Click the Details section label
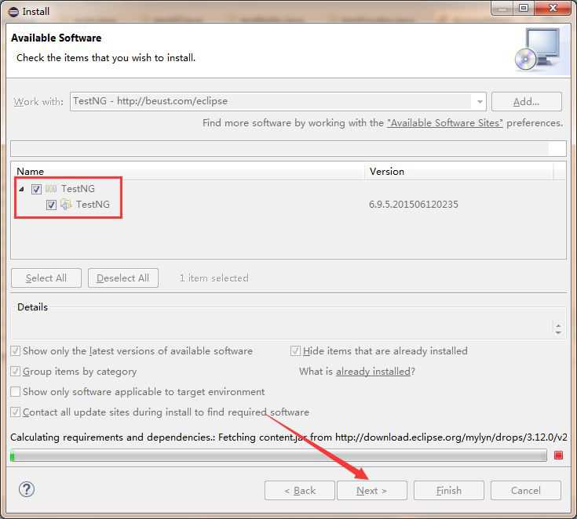The width and height of the screenshot is (577, 519). [x=32, y=307]
